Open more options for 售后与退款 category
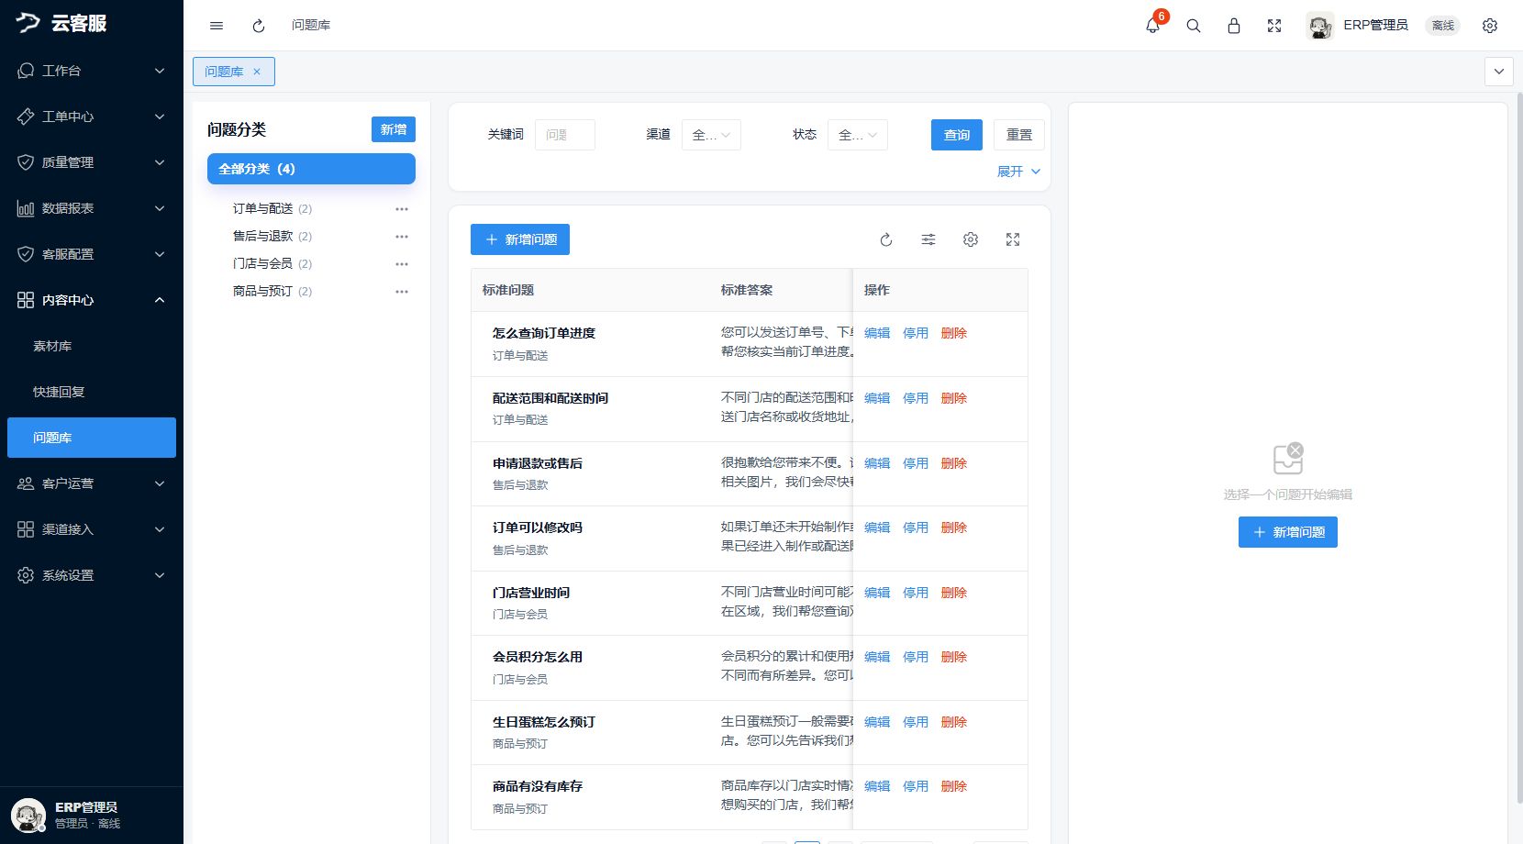Screen dimensions: 1523x844 click(x=402, y=237)
